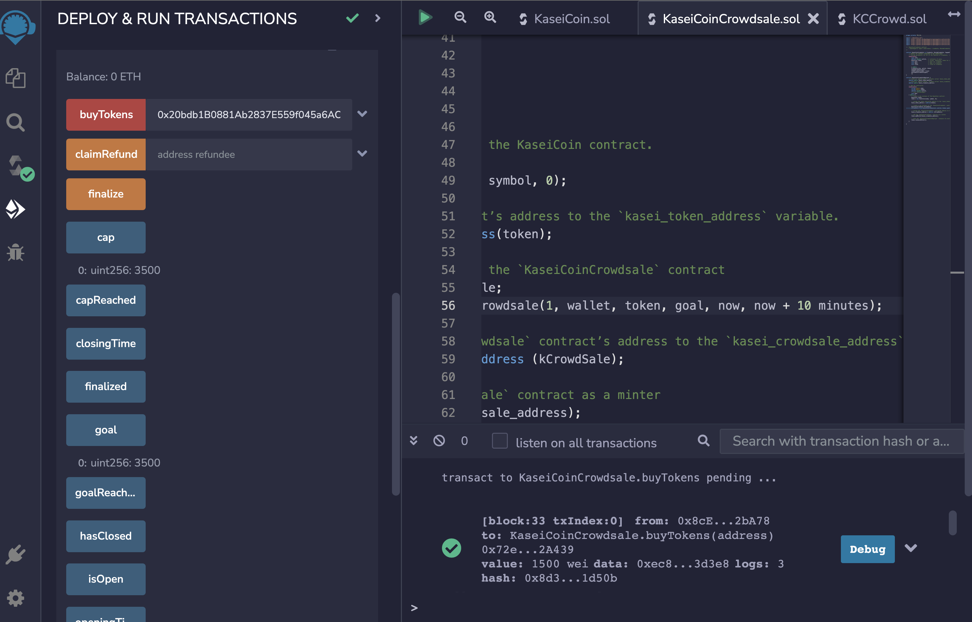The height and width of the screenshot is (622, 972).
Task: Zoom out the editor font
Action: coord(460,17)
